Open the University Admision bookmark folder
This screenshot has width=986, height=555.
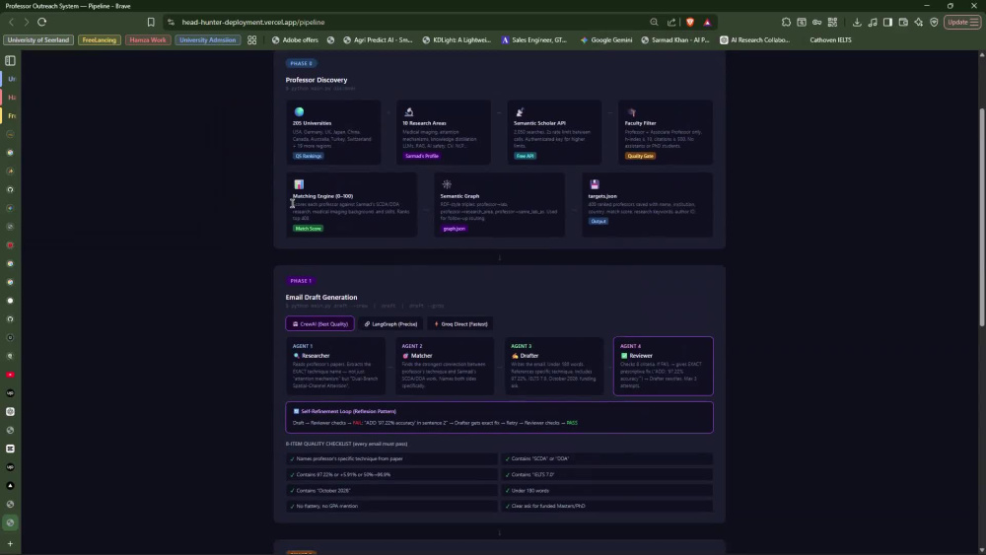(x=207, y=39)
